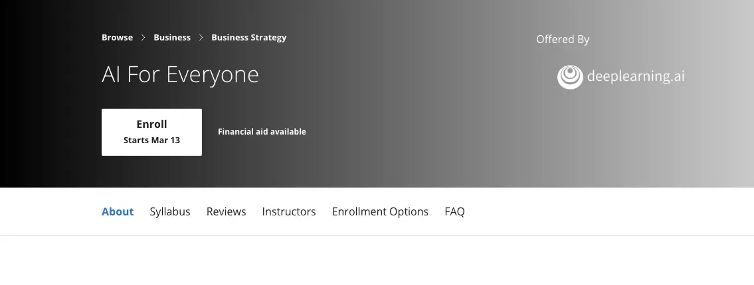Screen dimensions: 754x285
Task: Switch to the Syllabus tab
Action: tap(170, 211)
